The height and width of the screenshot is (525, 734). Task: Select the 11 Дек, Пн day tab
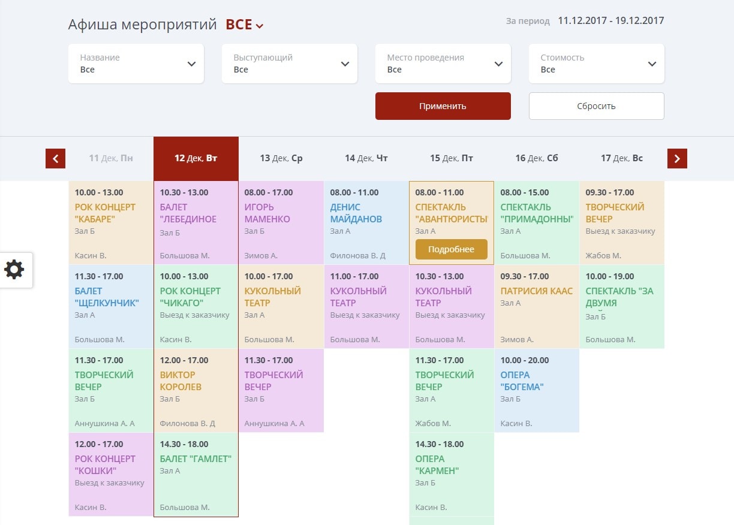[x=111, y=158]
